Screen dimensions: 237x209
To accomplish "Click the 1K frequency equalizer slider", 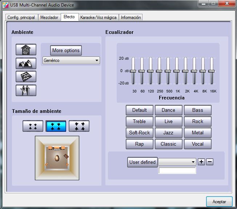I will click(176, 71).
